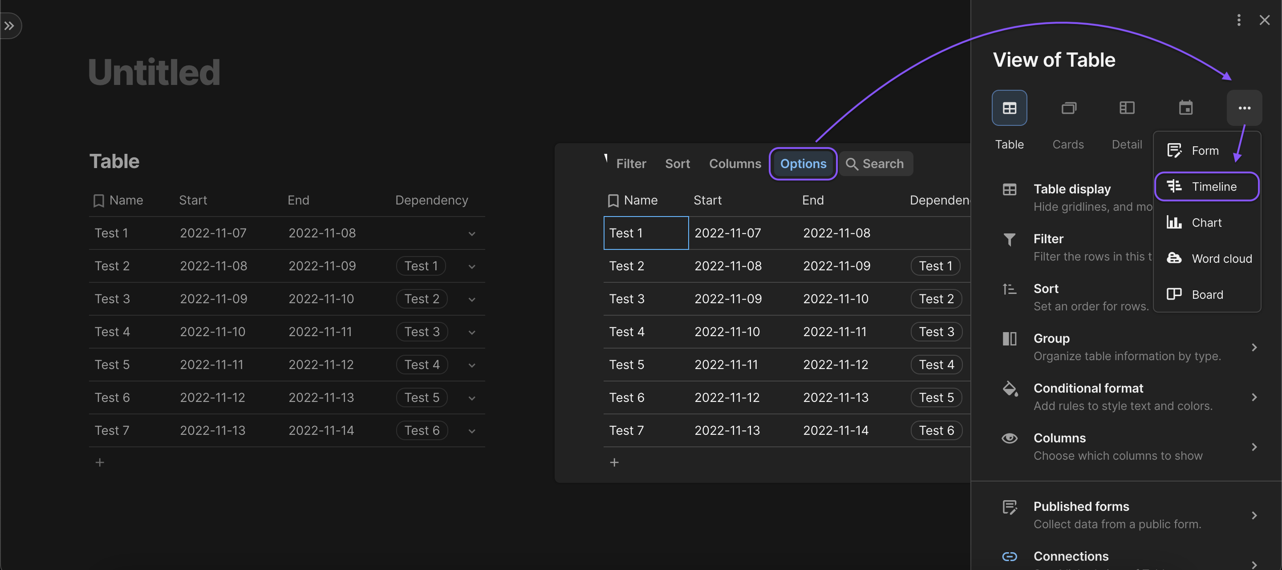Expand the Group settings chevron

pyautogui.click(x=1254, y=347)
